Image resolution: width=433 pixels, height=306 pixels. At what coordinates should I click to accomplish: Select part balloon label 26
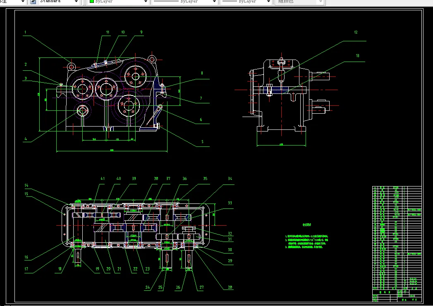coord(178,287)
